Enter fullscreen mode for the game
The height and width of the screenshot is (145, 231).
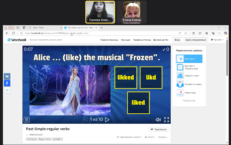[x=166, y=119]
